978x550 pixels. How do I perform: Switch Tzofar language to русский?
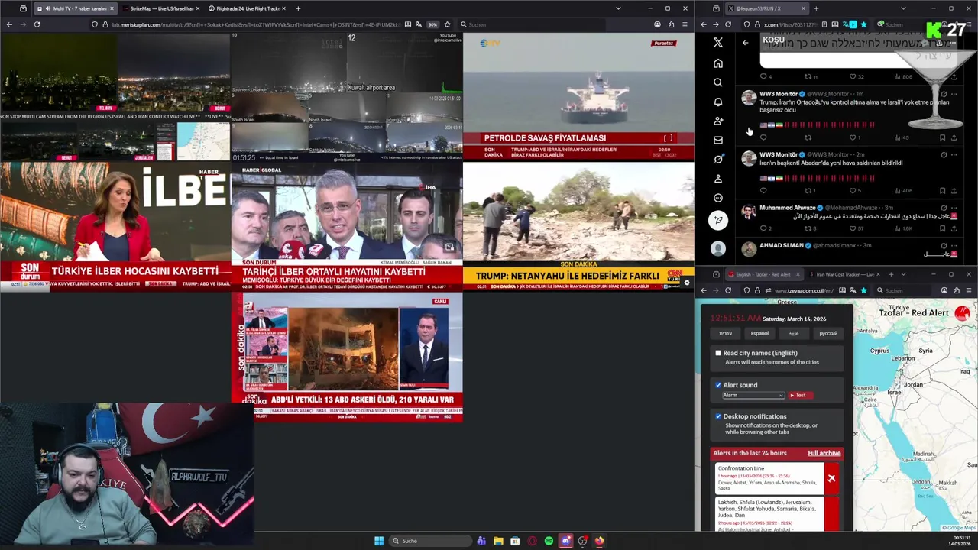coord(828,333)
